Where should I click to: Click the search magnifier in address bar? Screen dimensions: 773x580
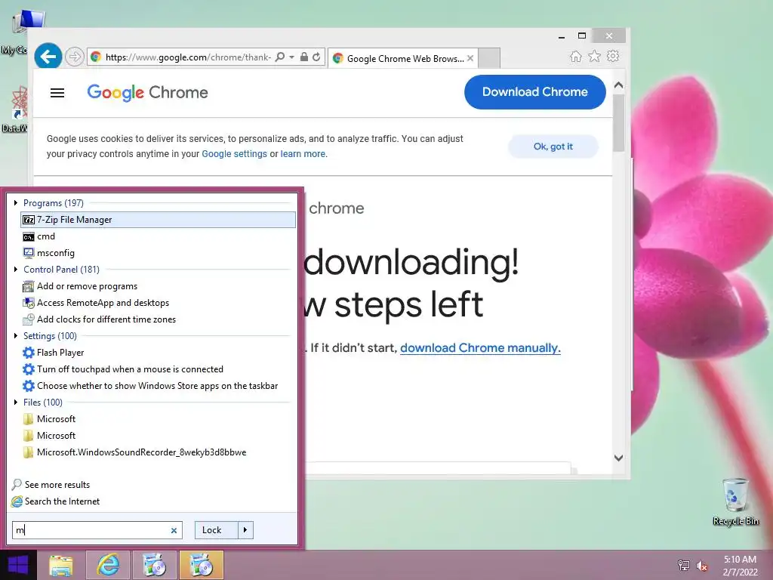[x=279, y=57]
